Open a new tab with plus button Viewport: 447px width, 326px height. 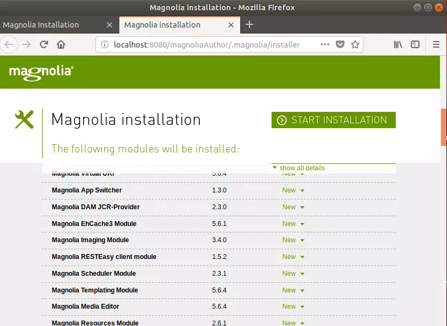(x=249, y=24)
